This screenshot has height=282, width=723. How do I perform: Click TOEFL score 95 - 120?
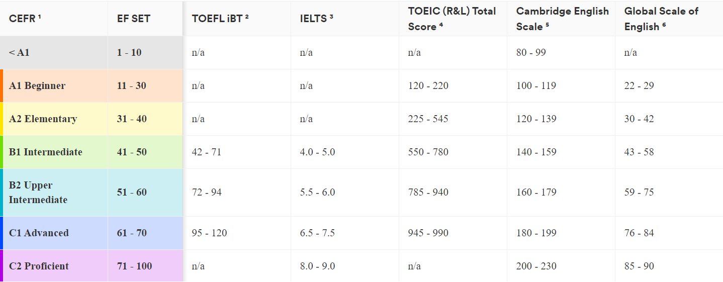pos(209,233)
